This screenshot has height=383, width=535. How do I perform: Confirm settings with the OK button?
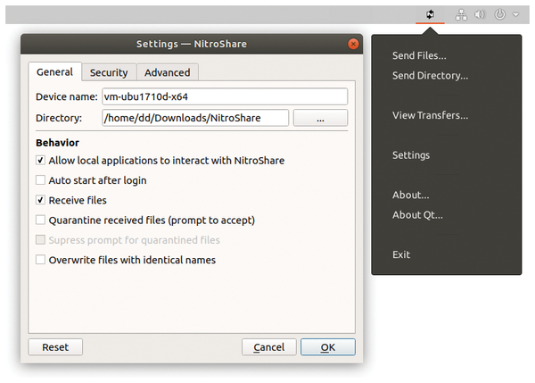point(328,347)
